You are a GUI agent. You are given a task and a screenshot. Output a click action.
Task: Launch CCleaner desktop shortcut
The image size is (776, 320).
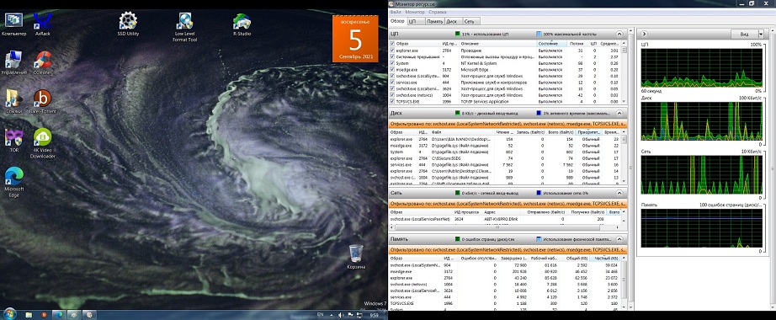[43, 63]
